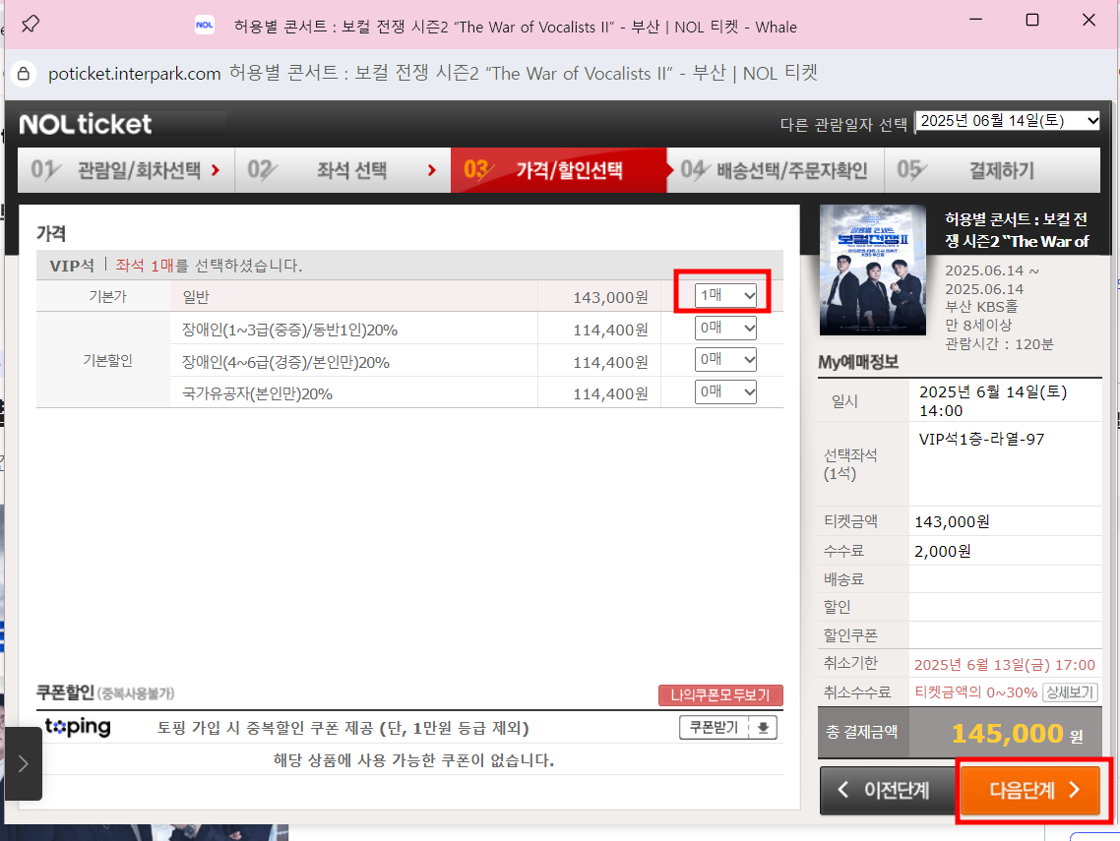Click the 티켓금액의 0~30% text
1120x841 pixels.
point(975,691)
